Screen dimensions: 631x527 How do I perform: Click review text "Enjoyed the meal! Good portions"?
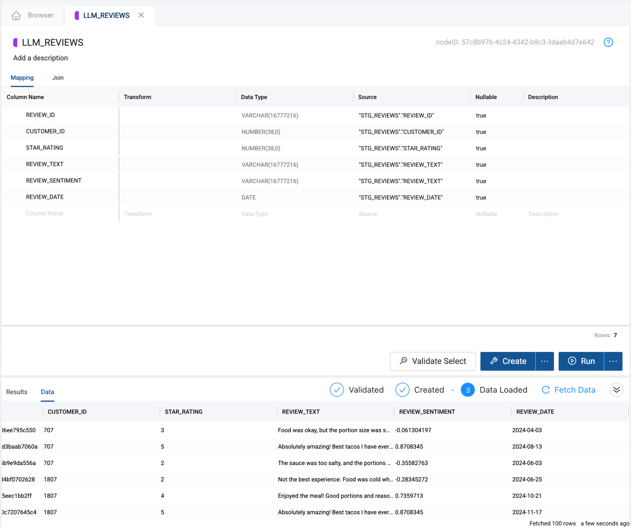pos(335,496)
